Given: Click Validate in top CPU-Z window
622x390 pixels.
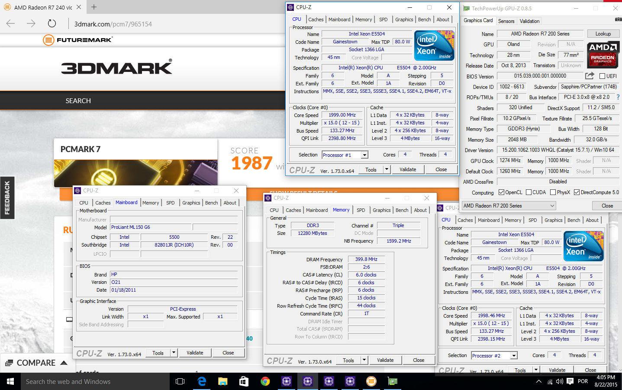Looking at the screenshot, I should click(x=408, y=169).
